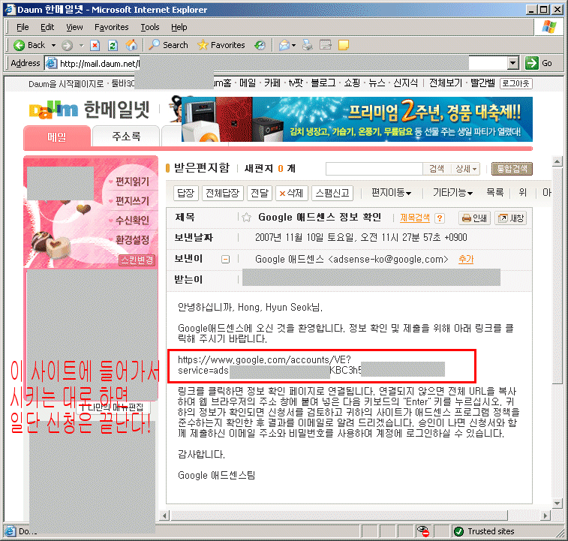Click 편지쓰기 in the sidebar
The width and height of the screenshot is (568, 541).
pyautogui.click(x=132, y=201)
